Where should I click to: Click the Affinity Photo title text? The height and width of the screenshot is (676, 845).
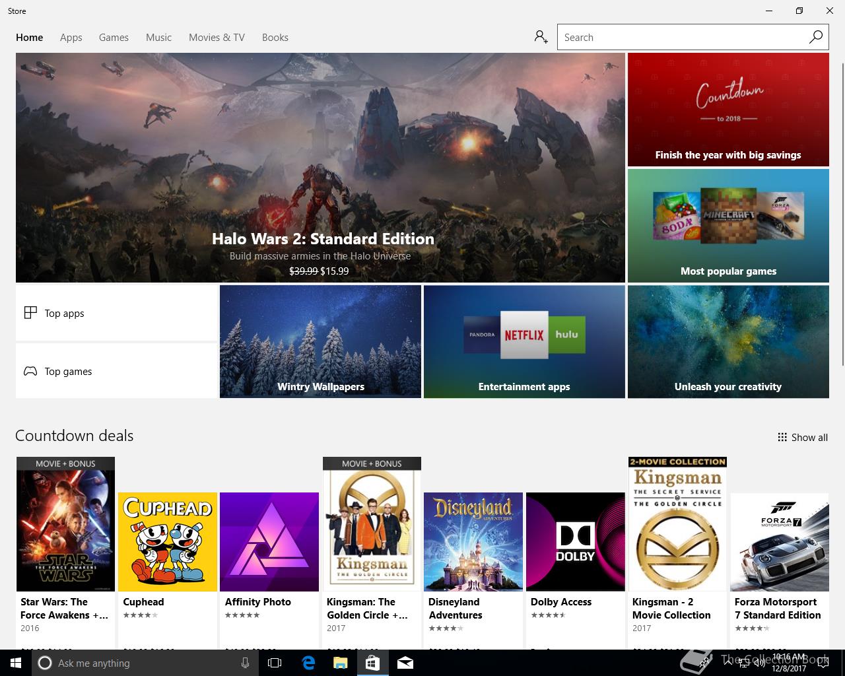[x=258, y=602]
